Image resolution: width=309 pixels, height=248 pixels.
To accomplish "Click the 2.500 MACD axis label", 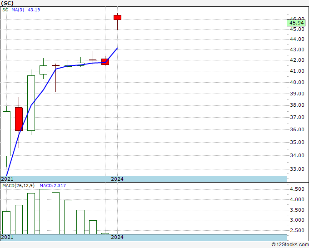I will coord(297,230).
